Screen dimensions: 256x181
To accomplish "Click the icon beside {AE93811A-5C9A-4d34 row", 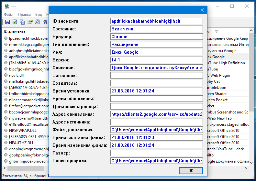I will pyautogui.click(x=6, y=87).
